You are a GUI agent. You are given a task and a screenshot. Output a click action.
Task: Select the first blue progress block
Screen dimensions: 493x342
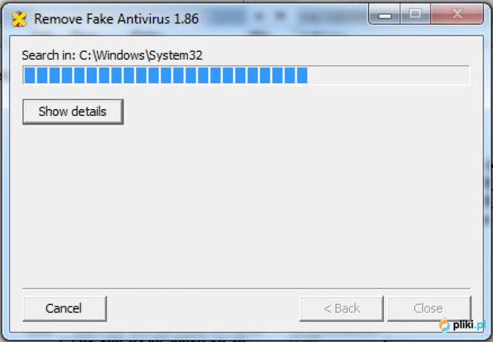click(x=30, y=75)
